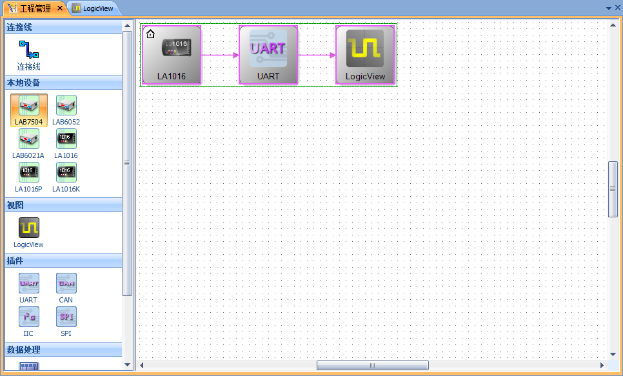The image size is (623, 376).
Task: Click the sidebar scrollbar up arrow
Action: click(x=127, y=26)
